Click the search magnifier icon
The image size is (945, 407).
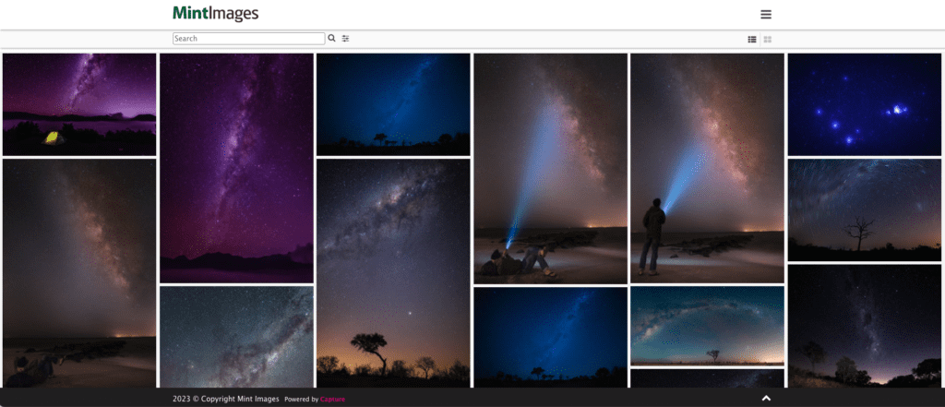click(x=331, y=38)
